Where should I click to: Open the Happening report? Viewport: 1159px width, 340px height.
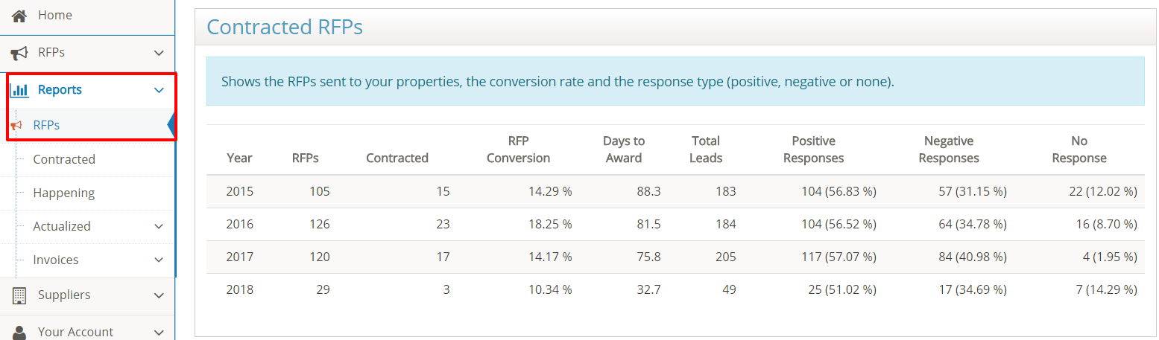coord(63,193)
